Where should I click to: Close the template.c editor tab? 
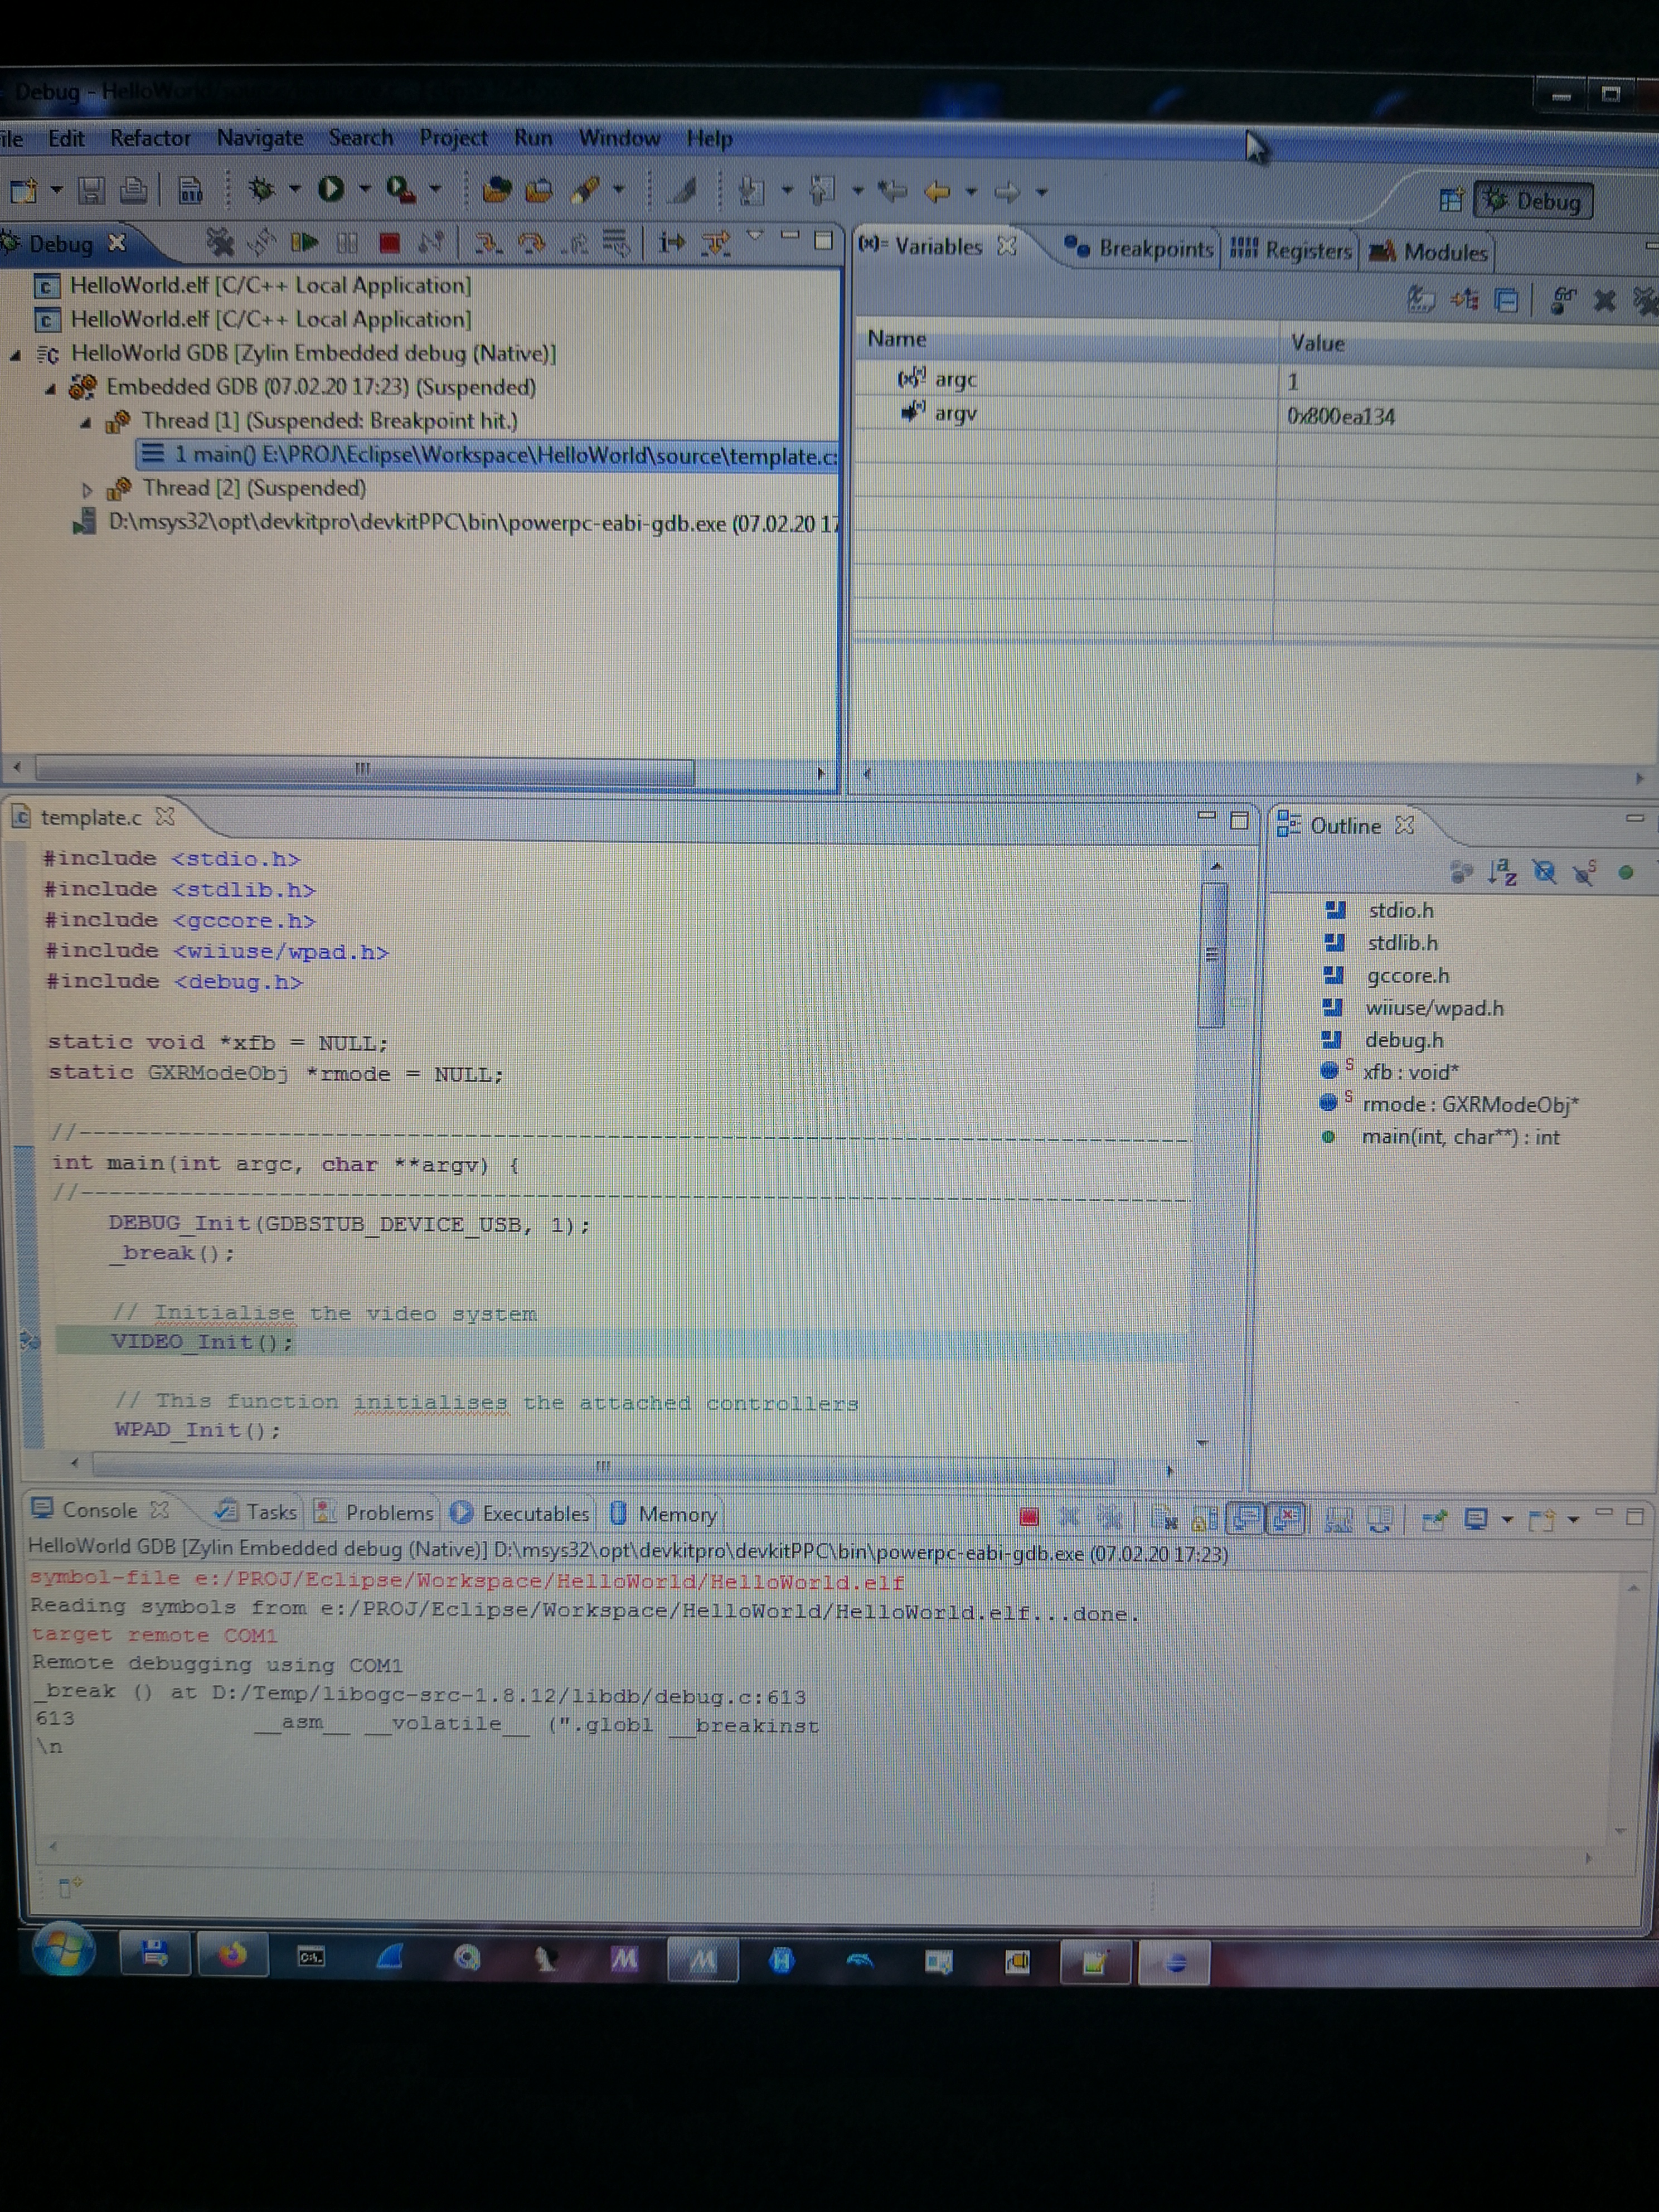tap(165, 817)
